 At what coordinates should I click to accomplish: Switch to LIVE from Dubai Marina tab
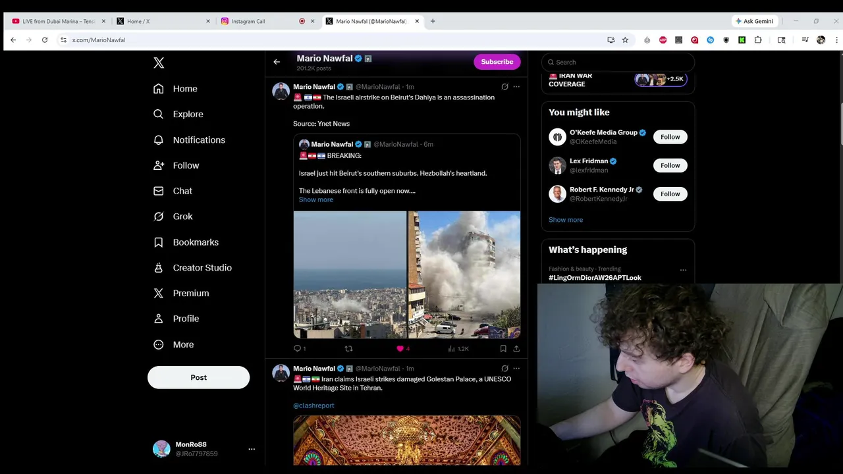[58, 21]
